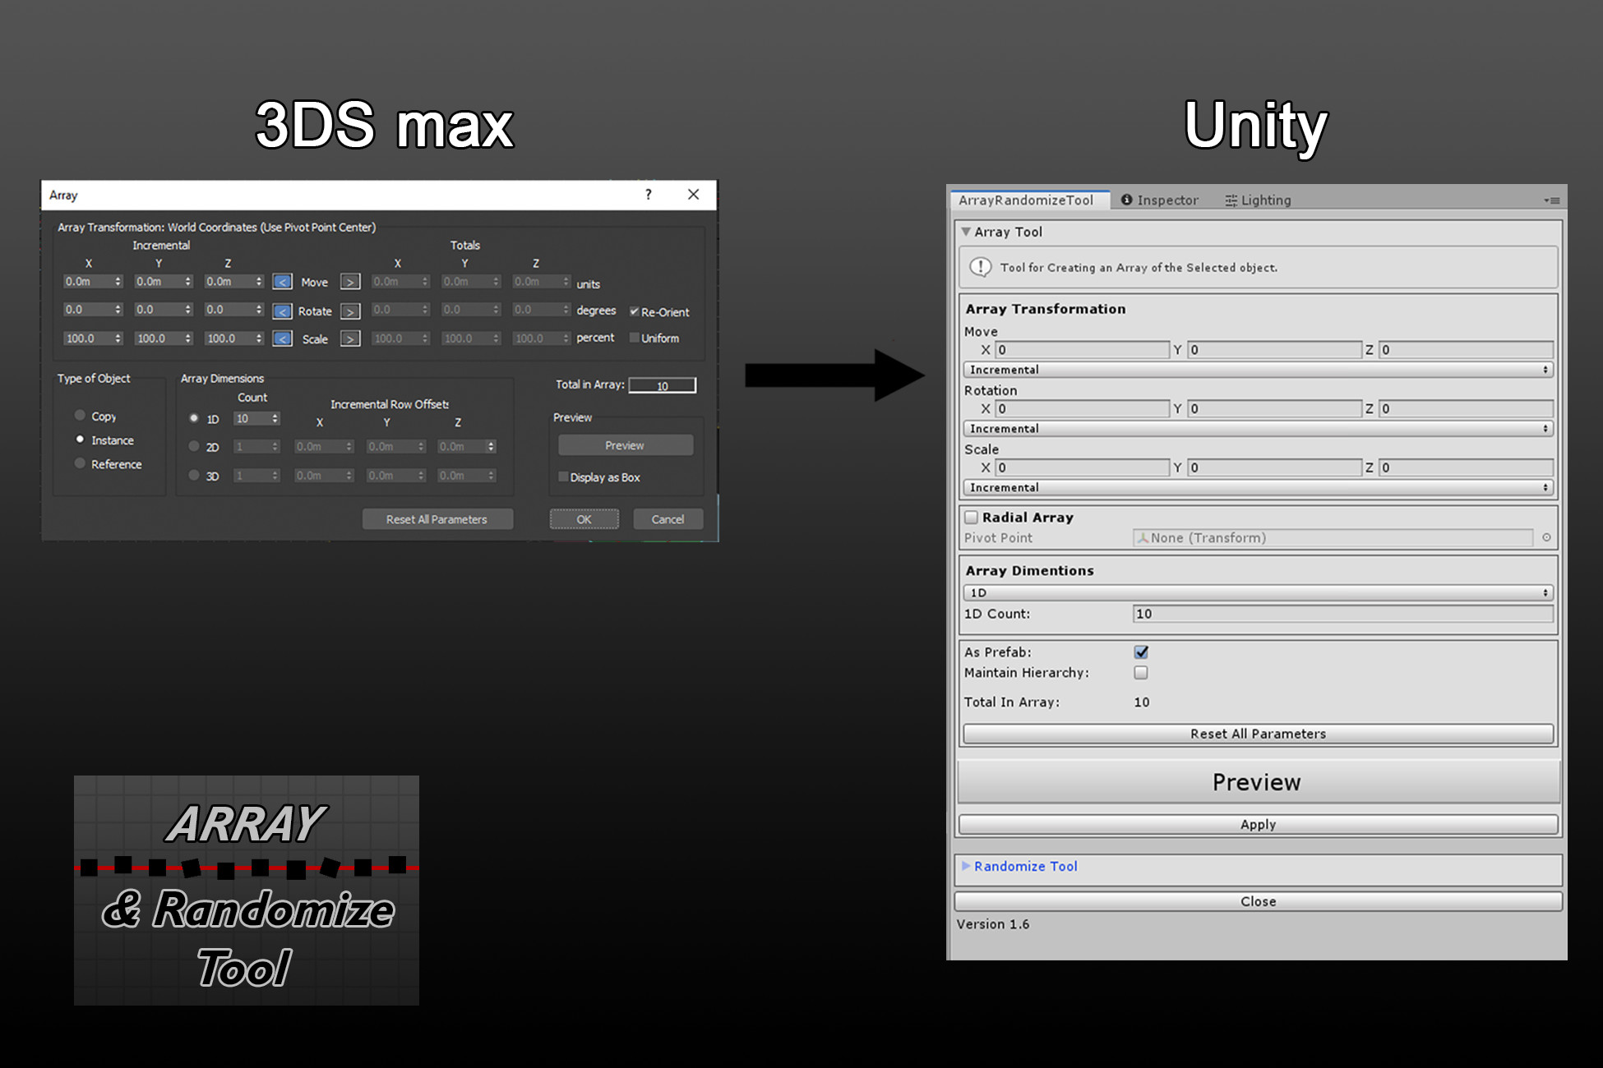The width and height of the screenshot is (1603, 1068).
Task: Uncheck the Re-Orient checkbox
Action: coord(634,311)
